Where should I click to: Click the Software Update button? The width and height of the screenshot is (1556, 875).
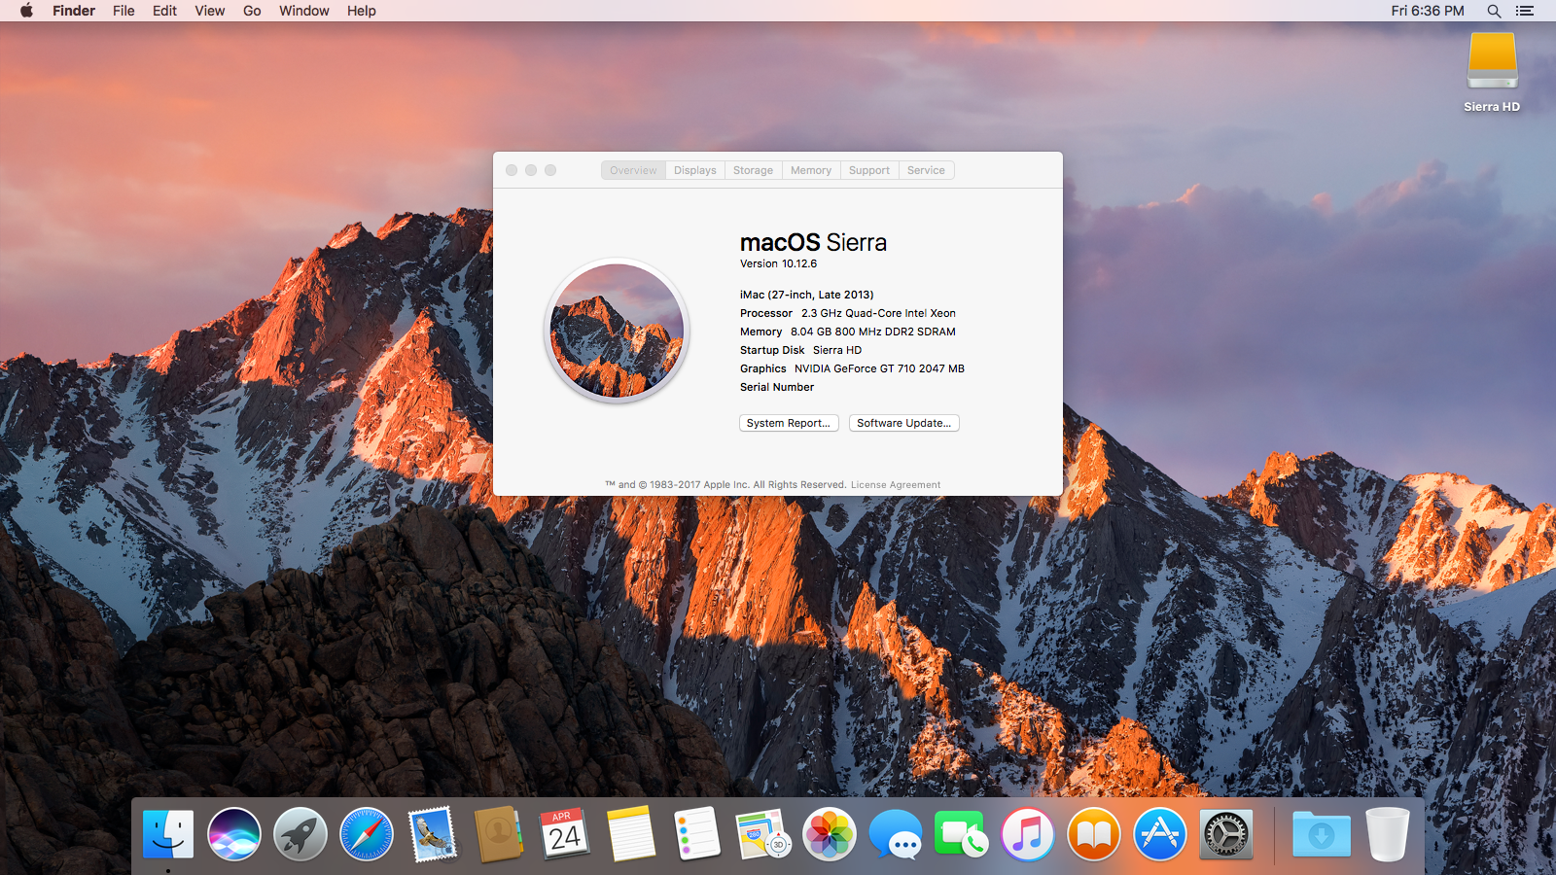click(903, 423)
